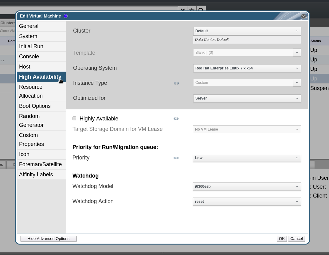Click the clear search X icon

pyautogui.click(x=183, y=10)
